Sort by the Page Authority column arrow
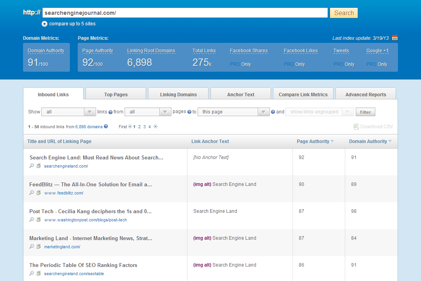421x281 pixels. 332,141
